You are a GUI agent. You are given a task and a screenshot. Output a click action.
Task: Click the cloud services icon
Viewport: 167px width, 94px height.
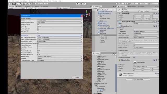point(127,4)
